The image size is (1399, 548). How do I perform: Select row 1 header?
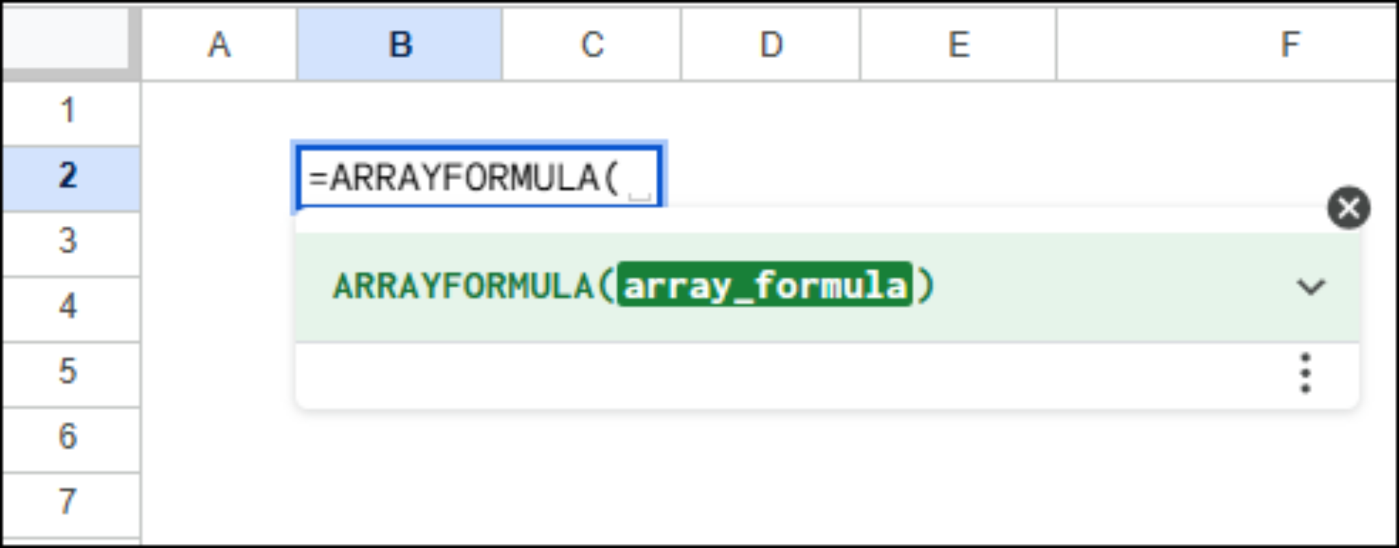point(68,111)
